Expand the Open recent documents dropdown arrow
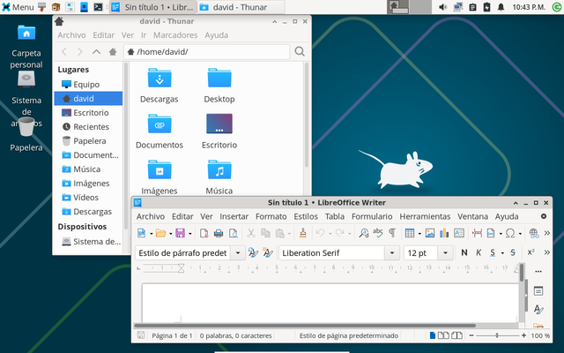This screenshot has width=564, height=353. point(170,234)
